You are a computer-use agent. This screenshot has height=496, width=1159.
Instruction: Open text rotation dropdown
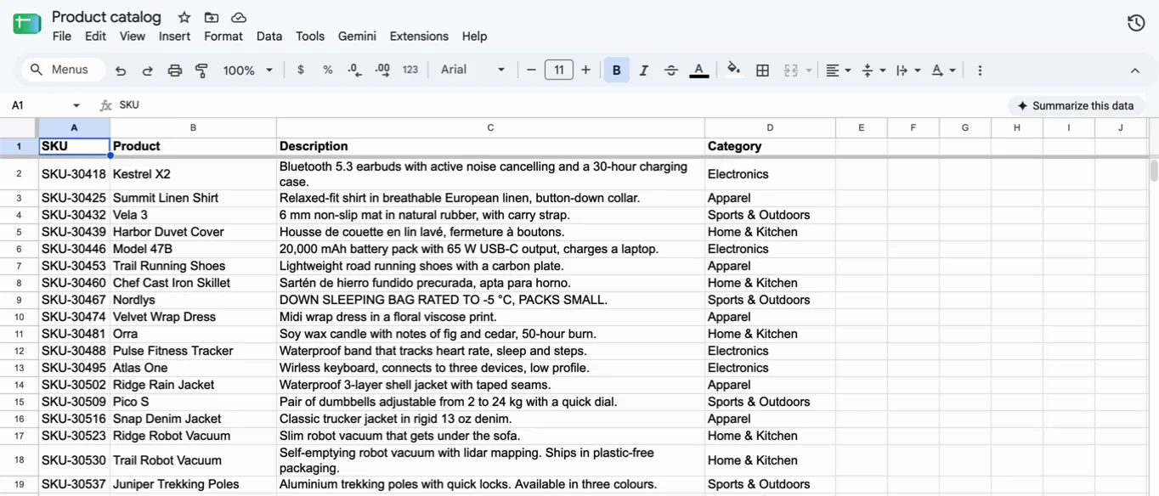point(943,70)
